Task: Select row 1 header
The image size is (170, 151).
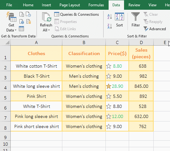Action: (5, 53)
